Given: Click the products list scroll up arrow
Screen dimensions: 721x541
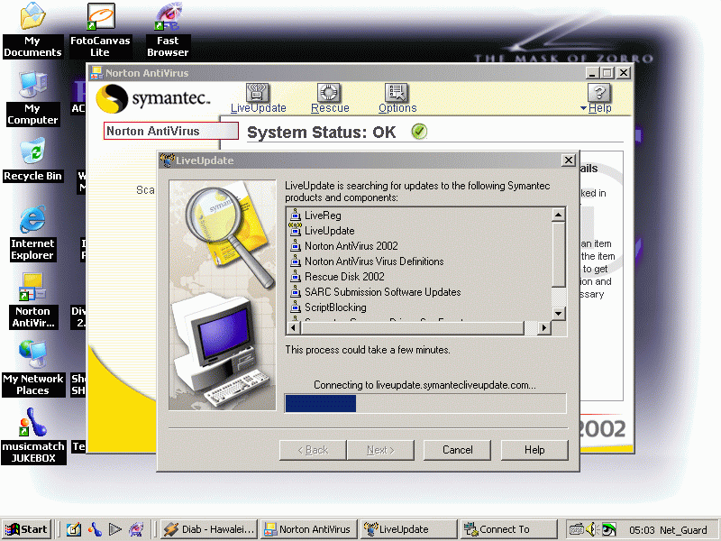Looking at the screenshot, I should coord(558,215).
